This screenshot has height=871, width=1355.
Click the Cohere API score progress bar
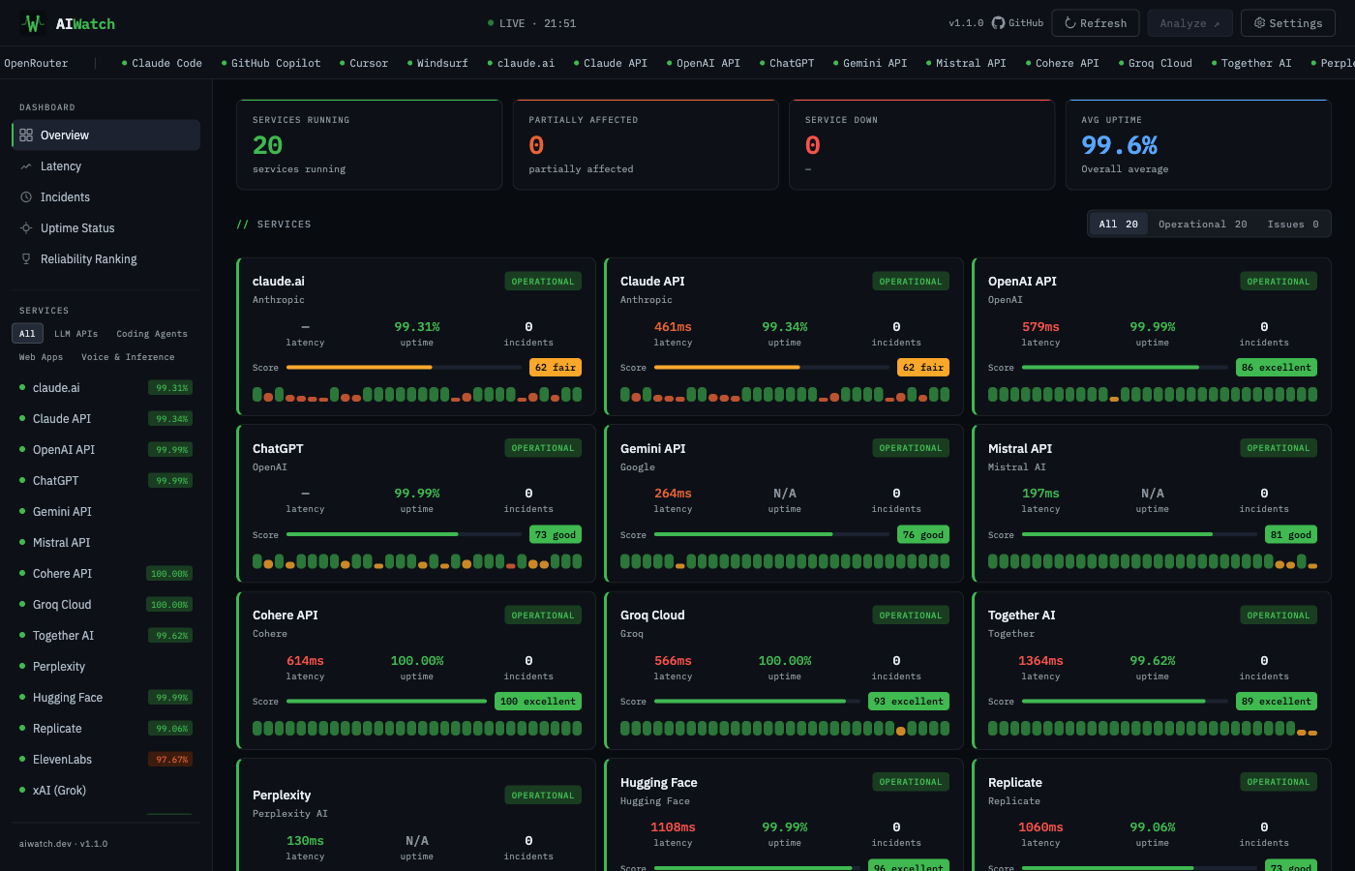tap(387, 702)
